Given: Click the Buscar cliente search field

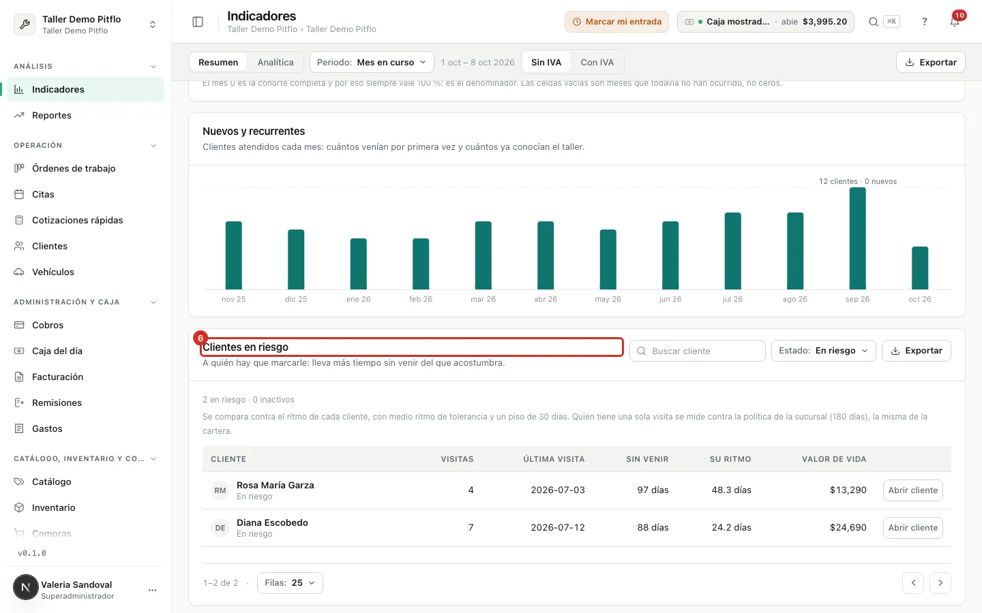Looking at the screenshot, I should [x=698, y=351].
